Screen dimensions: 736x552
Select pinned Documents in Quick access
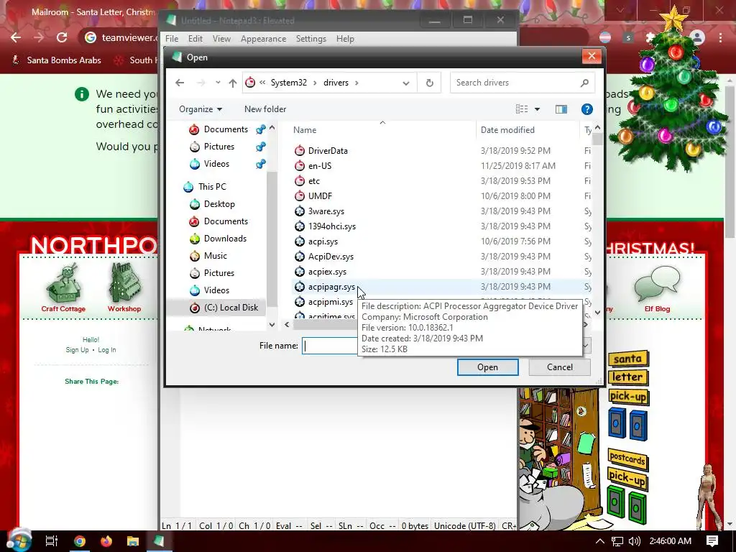tap(225, 129)
